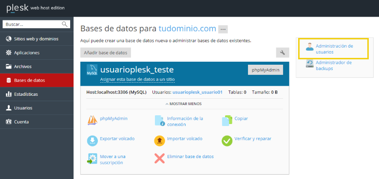The image size is (379, 179).
Task: Click the red X delete database icon
Action: point(159,159)
